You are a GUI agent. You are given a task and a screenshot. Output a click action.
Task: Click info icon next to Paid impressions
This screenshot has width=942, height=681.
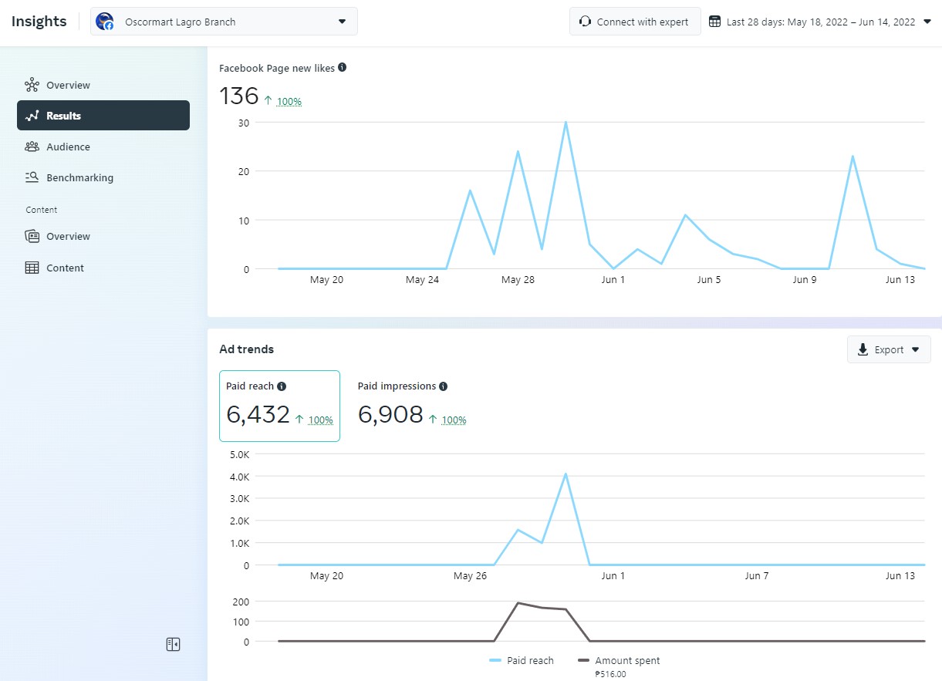443,386
